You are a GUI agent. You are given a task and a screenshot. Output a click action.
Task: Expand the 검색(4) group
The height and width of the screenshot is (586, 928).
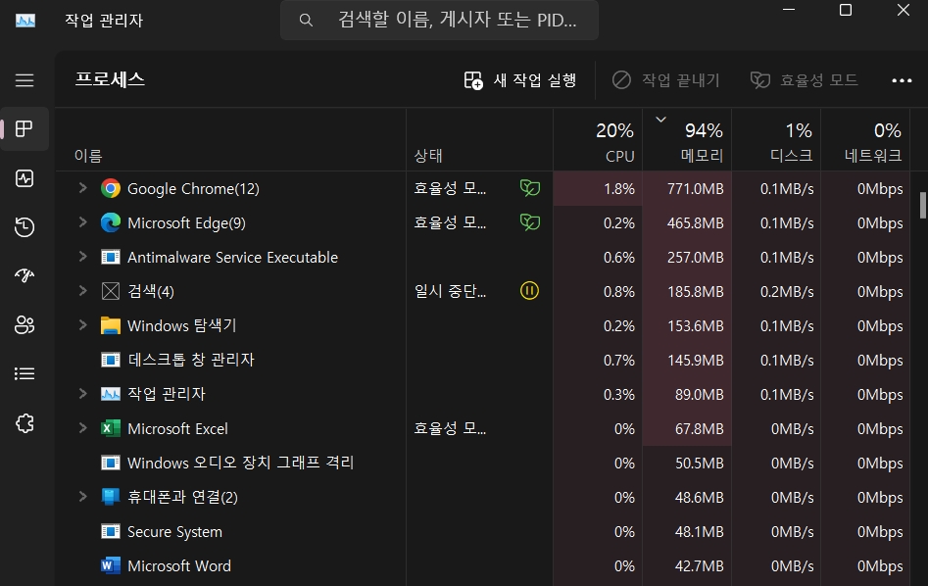(x=83, y=291)
